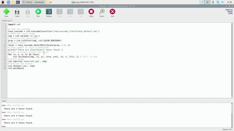The width and height of the screenshot is (234, 131).
Task: Close the testCV.py tab
Action: point(11,21)
